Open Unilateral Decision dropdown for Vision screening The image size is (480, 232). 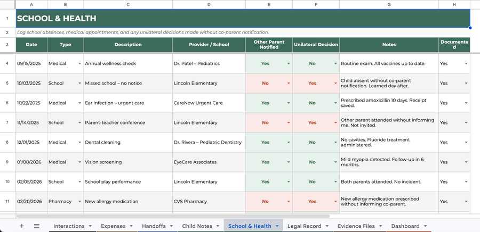(x=335, y=162)
